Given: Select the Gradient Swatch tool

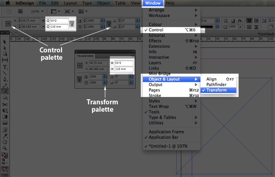Looking at the screenshot, I should [5, 116].
